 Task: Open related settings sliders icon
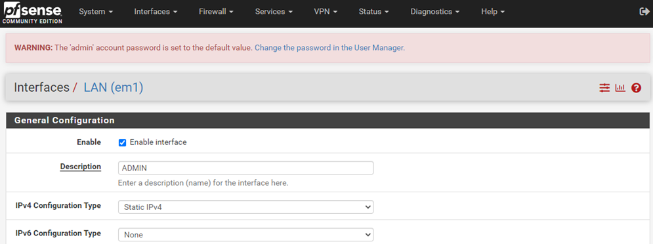604,88
